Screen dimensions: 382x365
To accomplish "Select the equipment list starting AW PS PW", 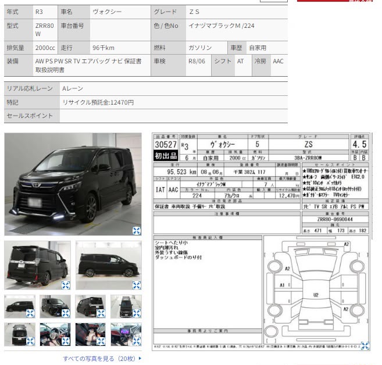I will (x=88, y=66).
